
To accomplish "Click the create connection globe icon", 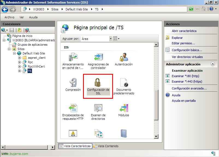I will click(x=3, y=30).
